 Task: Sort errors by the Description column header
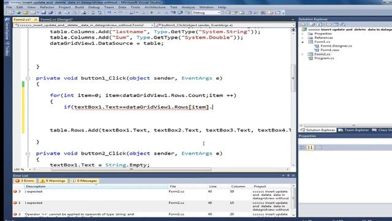coord(96,187)
